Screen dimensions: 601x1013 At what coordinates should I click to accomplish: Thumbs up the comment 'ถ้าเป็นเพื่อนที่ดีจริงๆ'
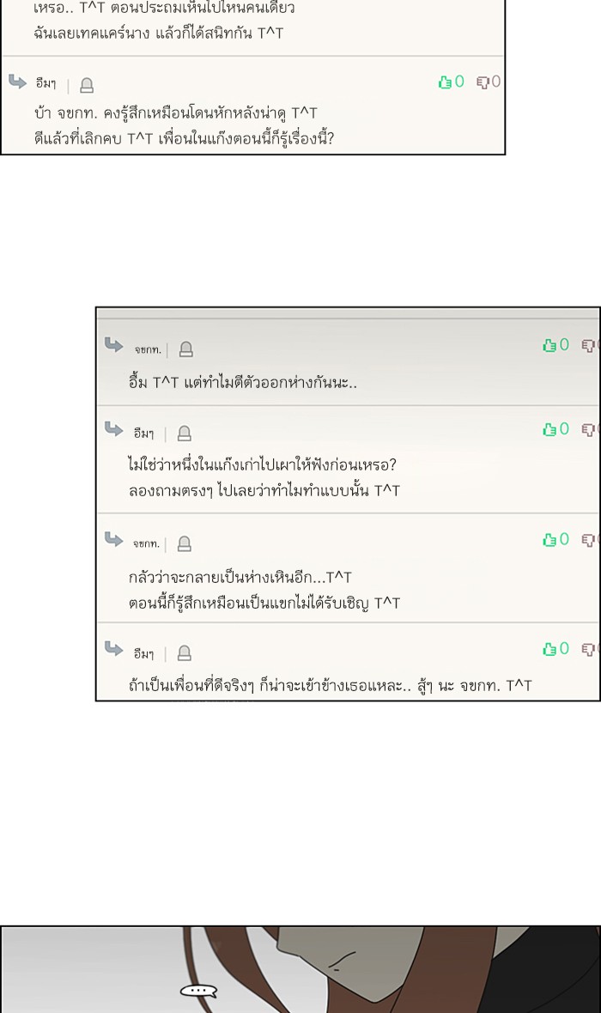pyautogui.click(x=549, y=649)
